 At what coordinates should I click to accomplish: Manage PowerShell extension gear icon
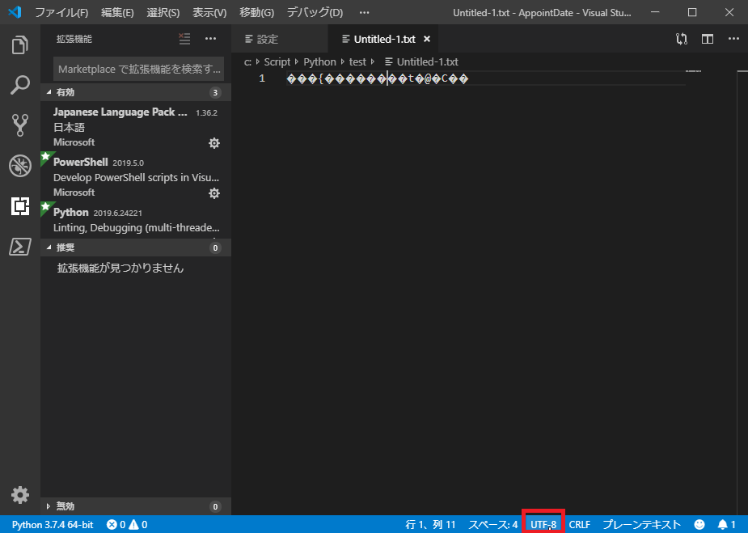(x=214, y=192)
